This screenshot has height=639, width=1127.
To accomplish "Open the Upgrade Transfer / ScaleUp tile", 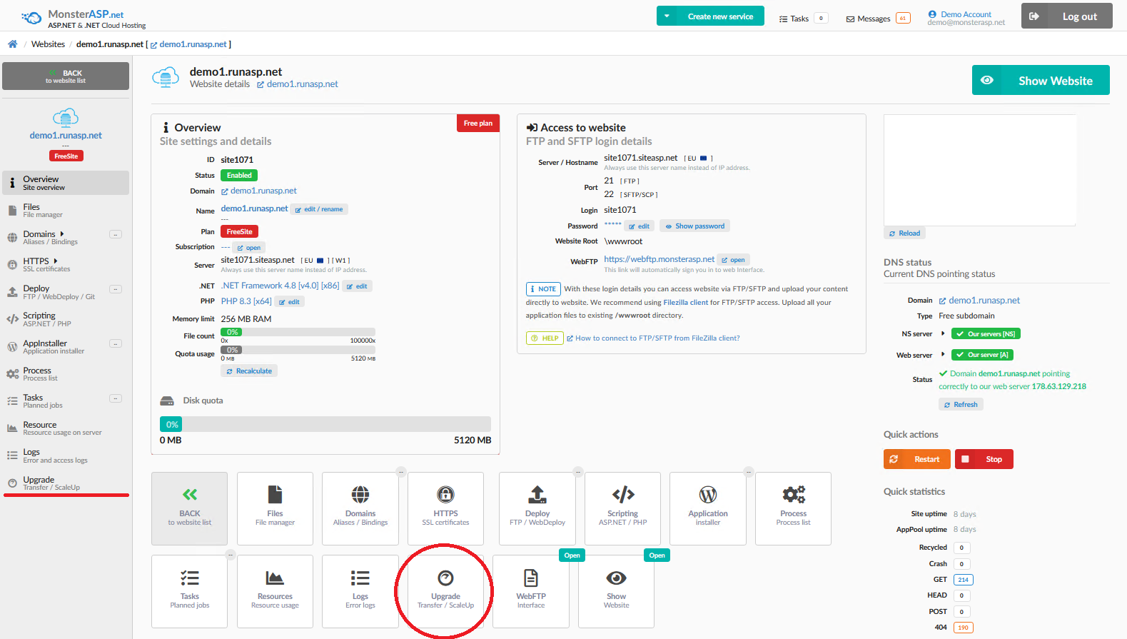I will point(445,591).
